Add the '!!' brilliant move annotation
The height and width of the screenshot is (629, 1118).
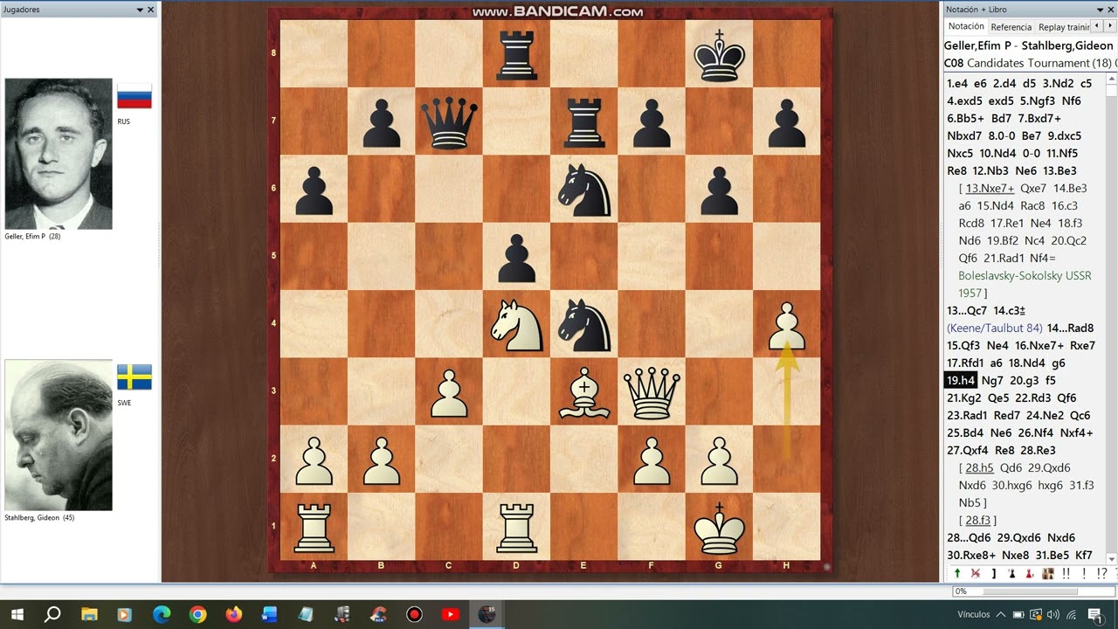coord(1066,574)
